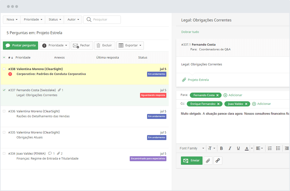Screen dimensions: 290x191
Task: Apply italic formatting in editor toolbar
Action: 230,148
